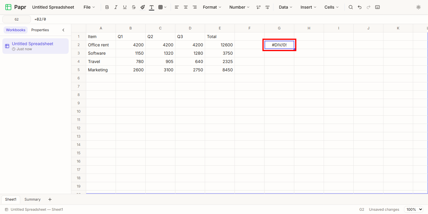Align text left
Screen dimensions: 428x214
[x=177, y=7]
